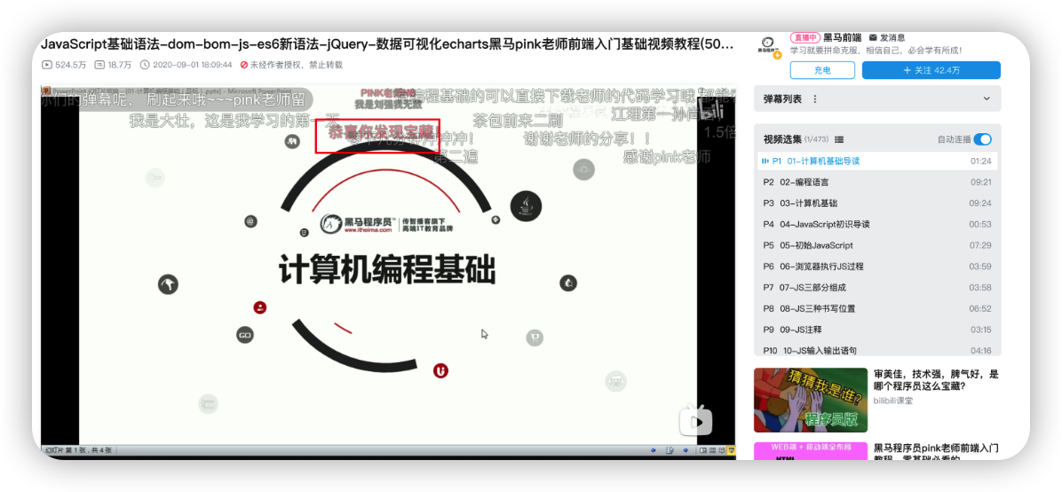
Task: Click the 弹幕列表 three-dot options icon
Action: 815,99
